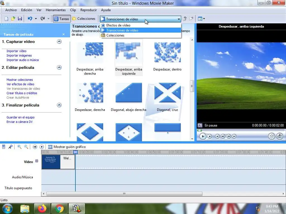Click Crear títulos o créditos link

[x=22, y=93]
